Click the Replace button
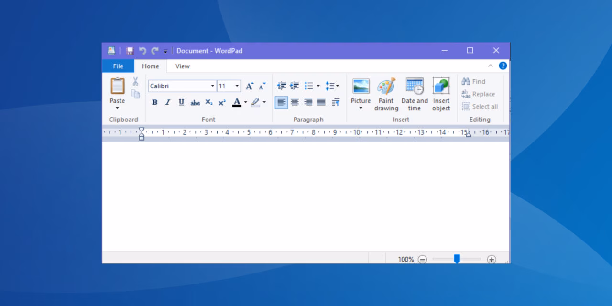The image size is (612, 306). point(478,94)
